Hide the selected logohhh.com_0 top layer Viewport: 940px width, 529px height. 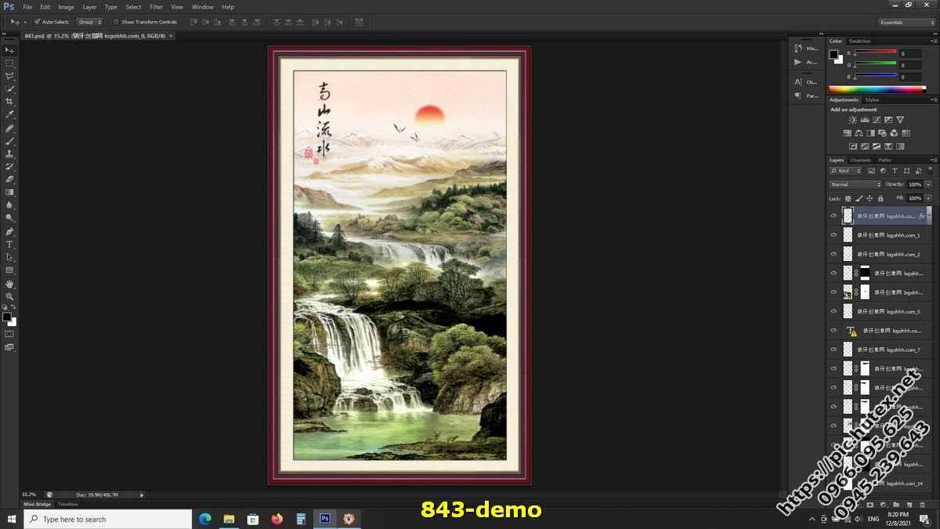pyautogui.click(x=833, y=216)
